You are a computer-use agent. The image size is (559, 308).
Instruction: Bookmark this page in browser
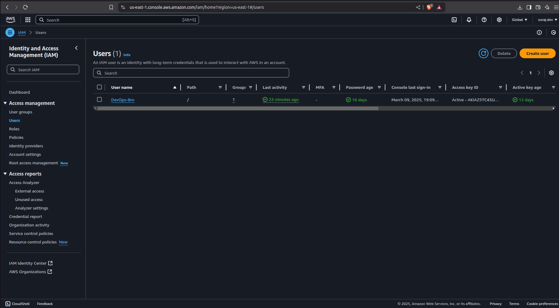(111, 7)
